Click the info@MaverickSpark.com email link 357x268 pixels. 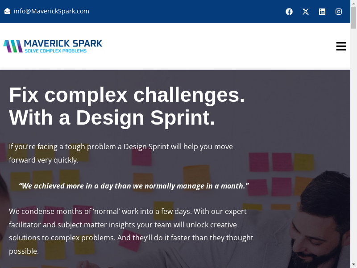point(51,11)
